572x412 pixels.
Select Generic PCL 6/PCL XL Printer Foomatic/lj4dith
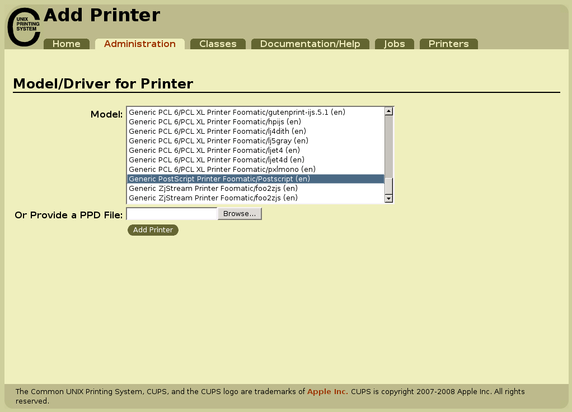pos(217,131)
